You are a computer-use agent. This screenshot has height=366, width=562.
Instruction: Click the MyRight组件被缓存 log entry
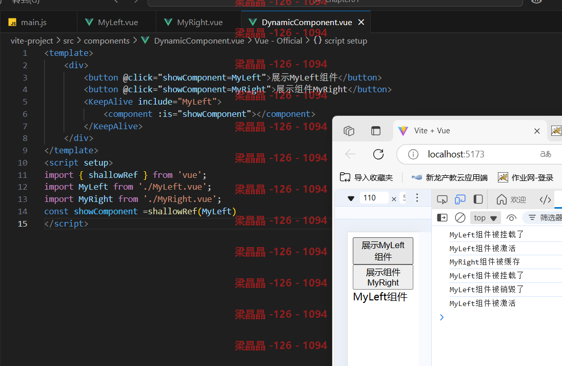click(x=484, y=262)
